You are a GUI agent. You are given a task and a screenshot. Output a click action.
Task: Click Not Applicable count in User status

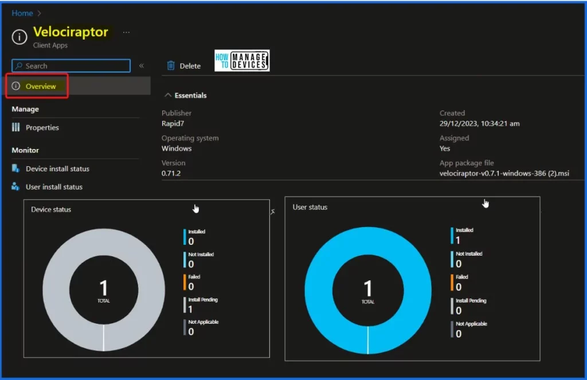(459, 334)
